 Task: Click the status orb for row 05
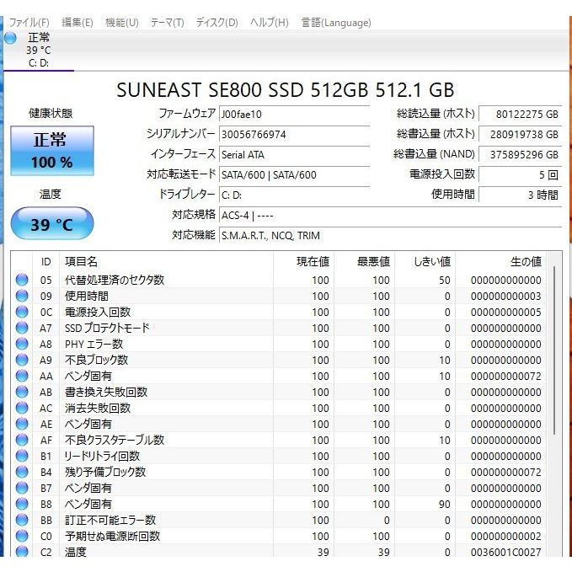[22, 280]
